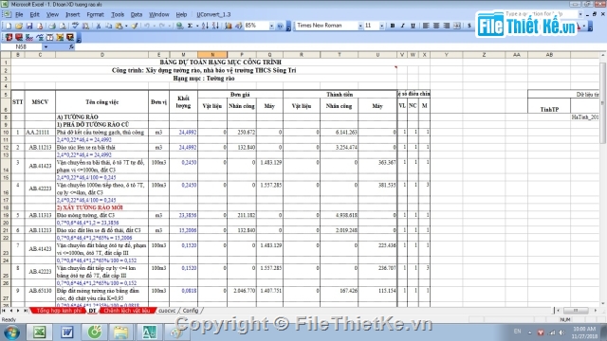The height and width of the screenshot is (341, 607).
Task: Toggle Italic formatting
Action: (x=402, y=26)
